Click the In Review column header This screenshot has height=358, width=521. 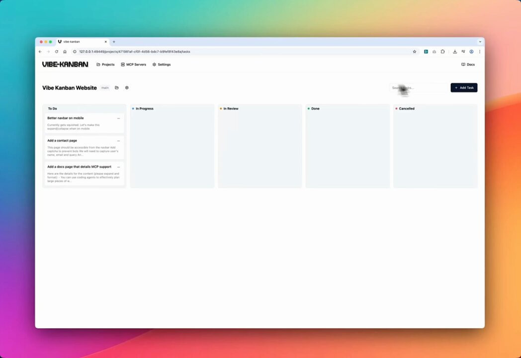[231, 109]
